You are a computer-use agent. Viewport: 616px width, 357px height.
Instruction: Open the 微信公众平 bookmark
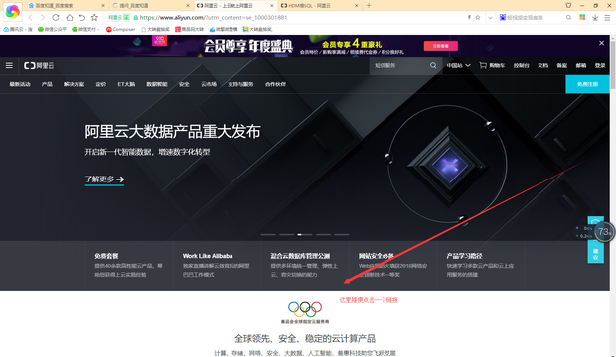point(52,29)
